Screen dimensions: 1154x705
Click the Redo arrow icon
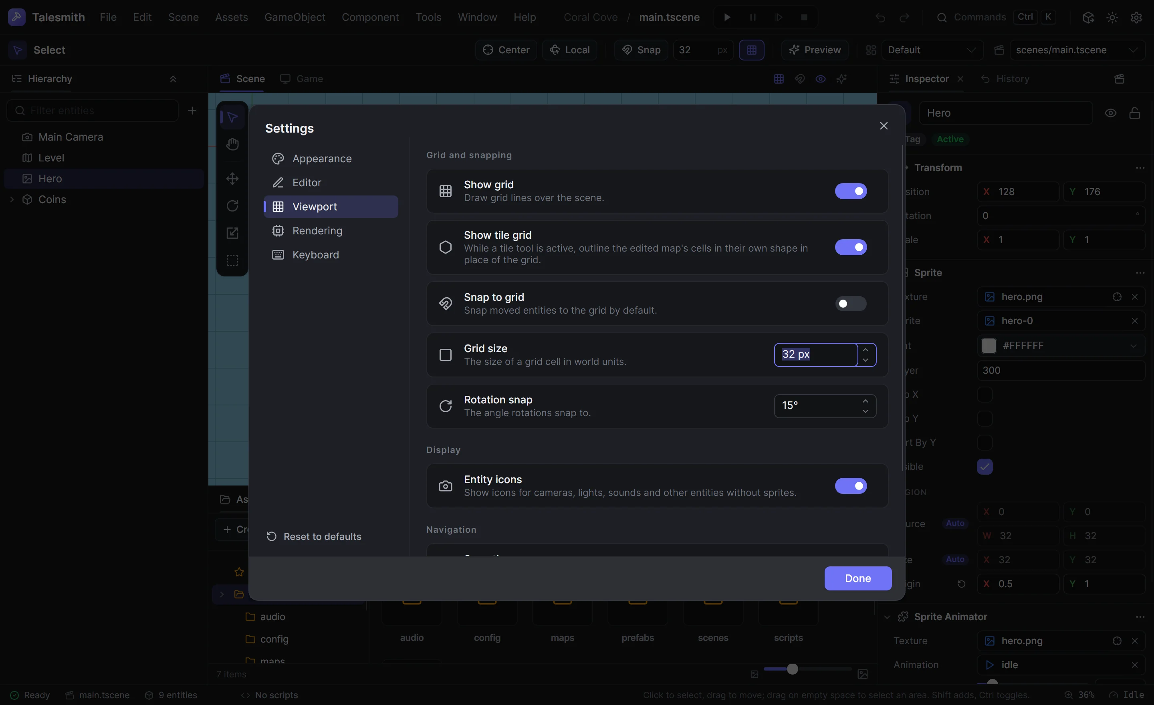904,17
